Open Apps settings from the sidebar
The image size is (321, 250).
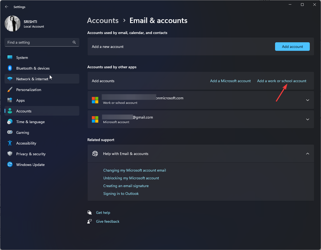pos(21,100)
